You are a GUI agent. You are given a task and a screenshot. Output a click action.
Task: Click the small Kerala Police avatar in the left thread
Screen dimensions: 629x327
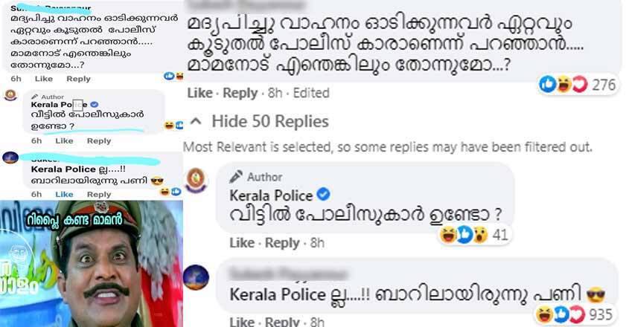(x=10, y=95)
